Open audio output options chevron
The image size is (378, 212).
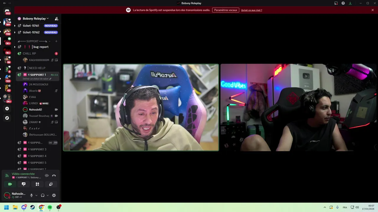(x=48, y=195)
